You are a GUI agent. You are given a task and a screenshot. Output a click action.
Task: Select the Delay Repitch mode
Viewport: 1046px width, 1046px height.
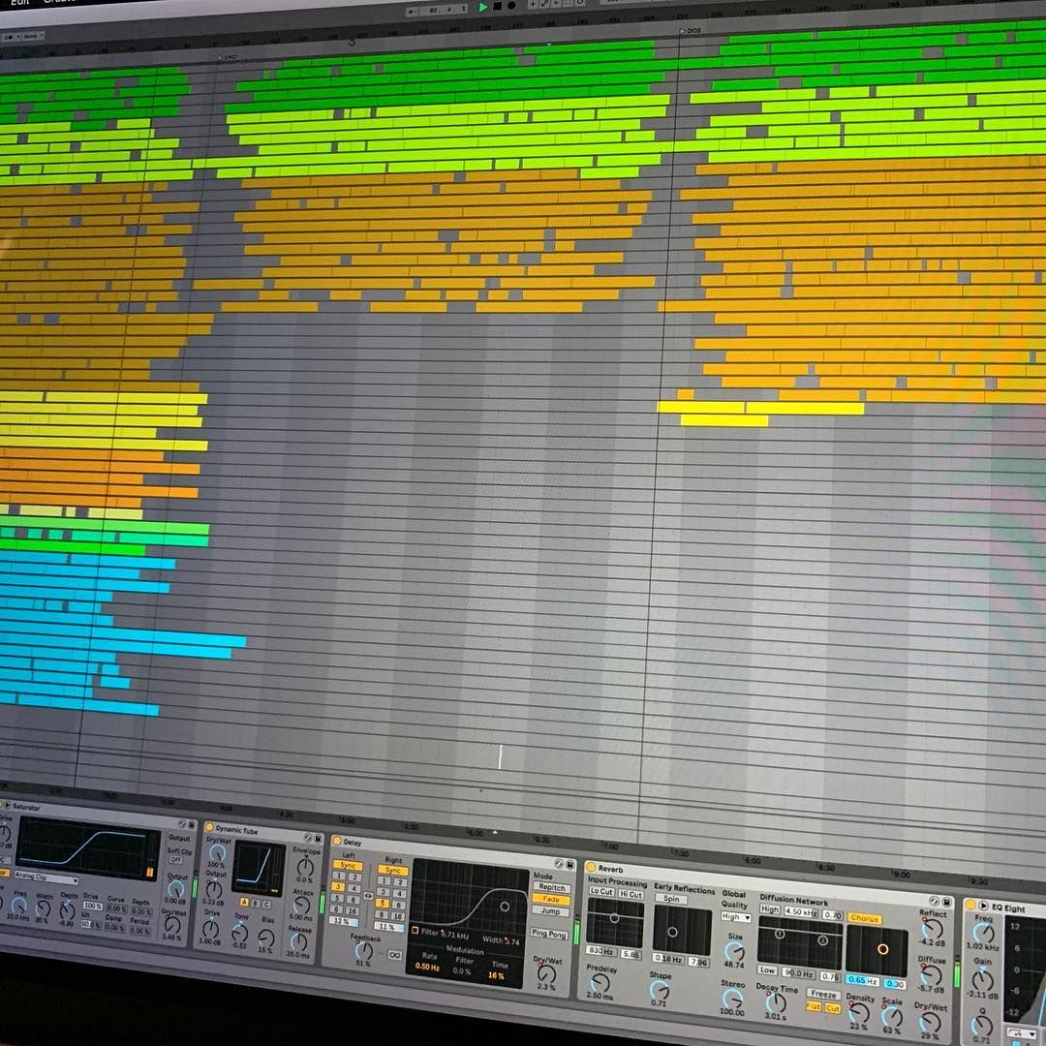[x=551, y=888]
